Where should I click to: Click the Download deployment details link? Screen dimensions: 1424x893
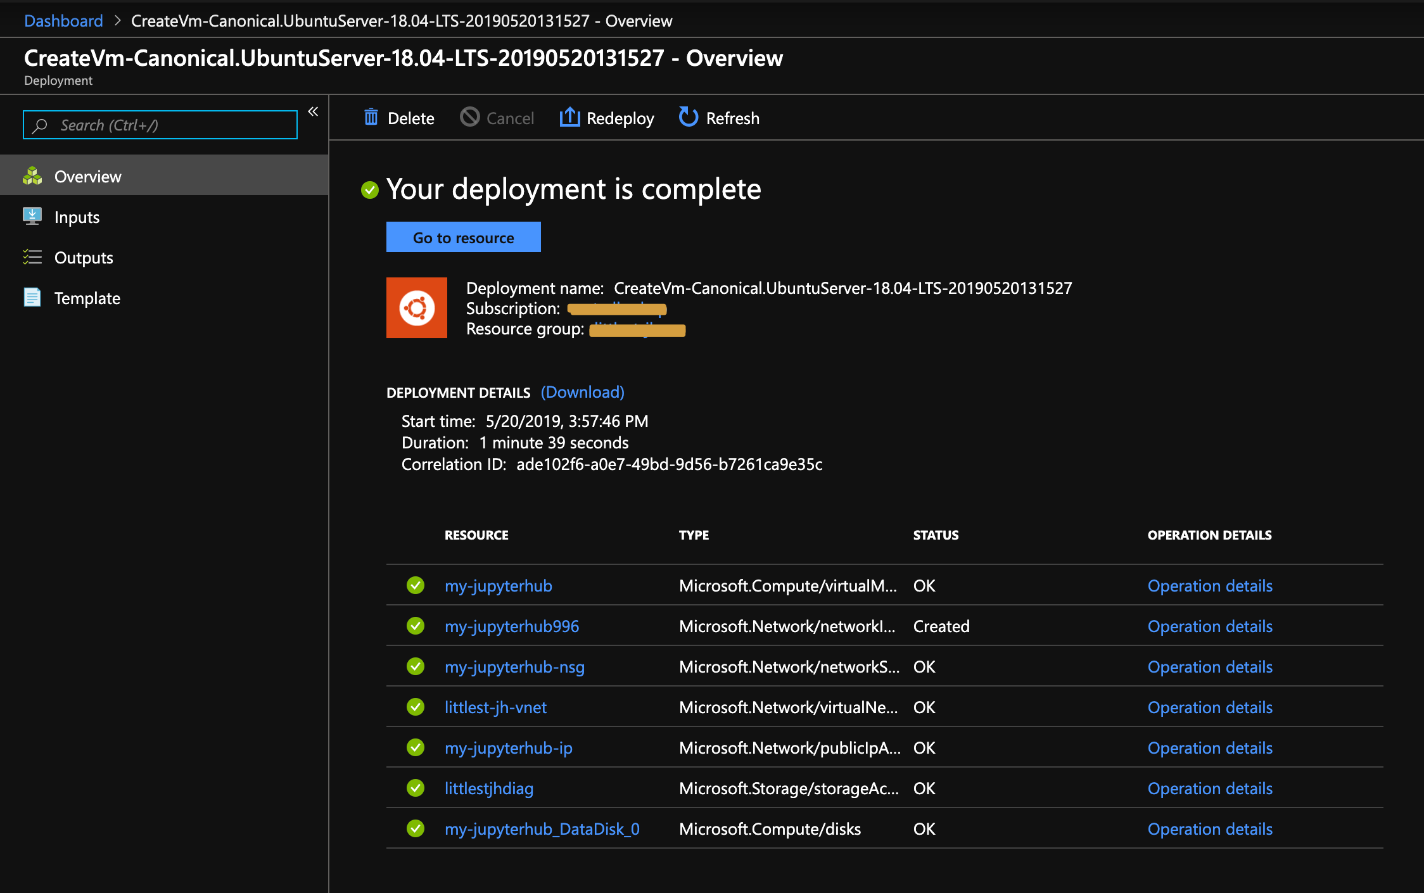(582, 392)
